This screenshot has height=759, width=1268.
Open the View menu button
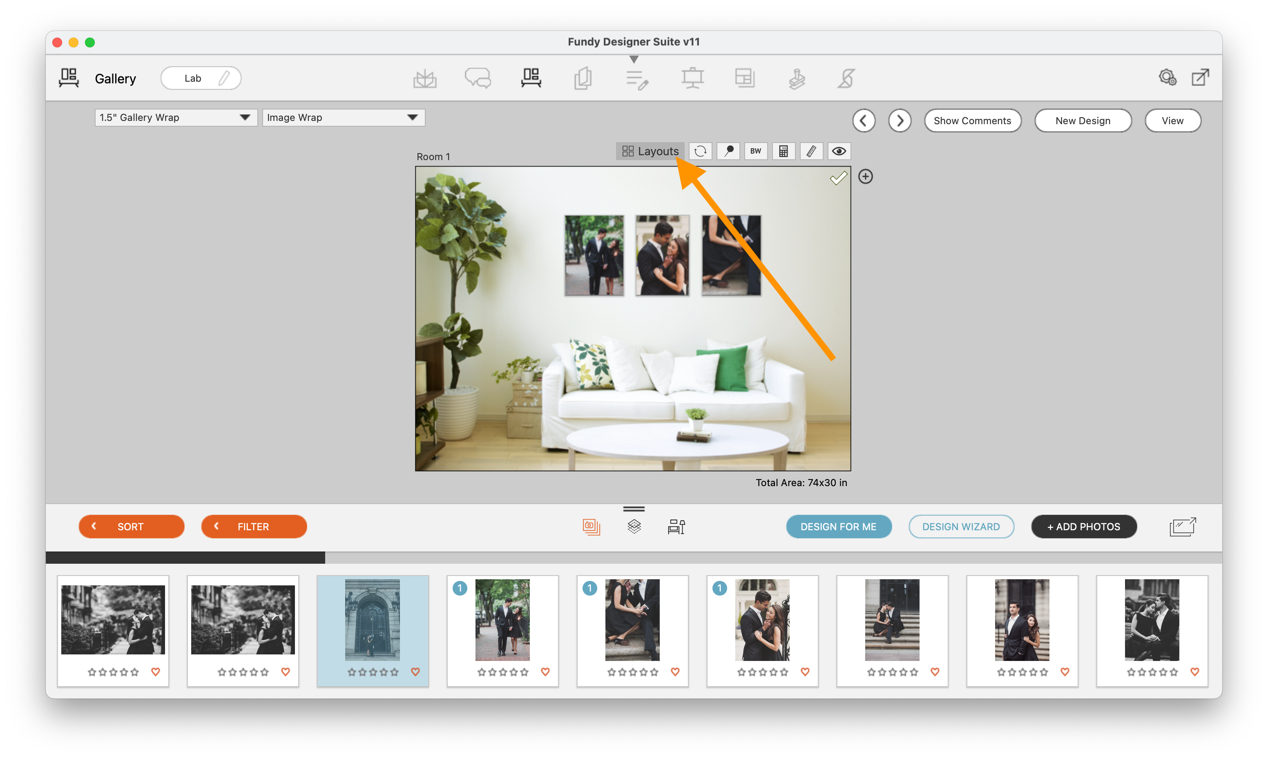click(x=1172, y=121)
